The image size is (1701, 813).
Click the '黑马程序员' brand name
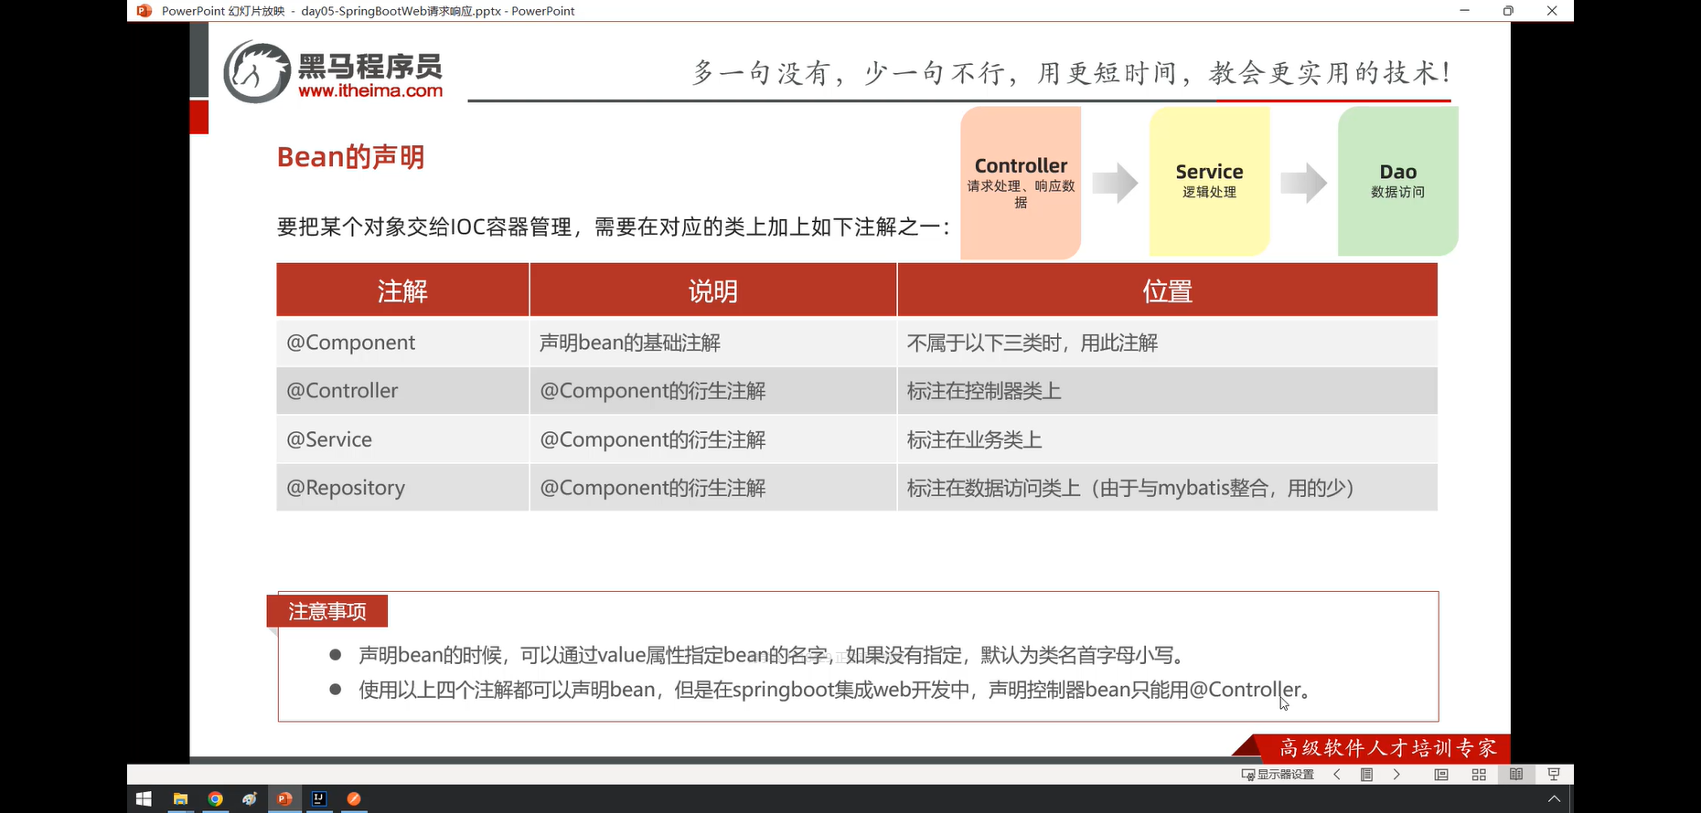click(370, 66)
